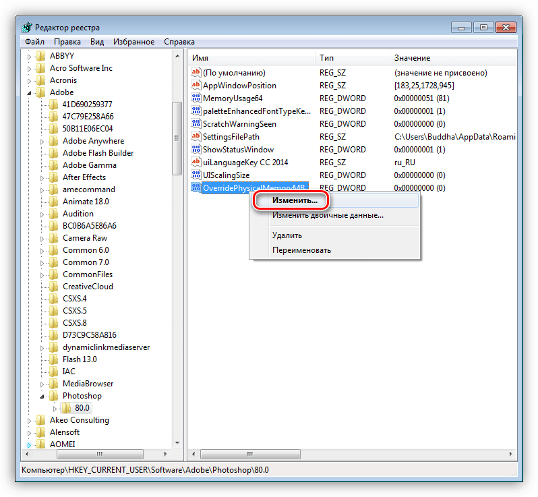Viewport: 538px width, 497px height.
Task: Open the Справка menu
Action: [x=179, y=42]
